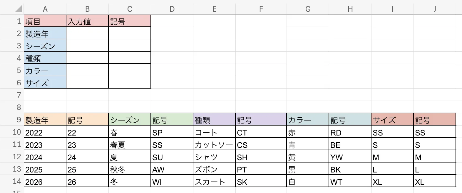Click the 入力値 cell beside カラー
462x193 pixels.
87,70
